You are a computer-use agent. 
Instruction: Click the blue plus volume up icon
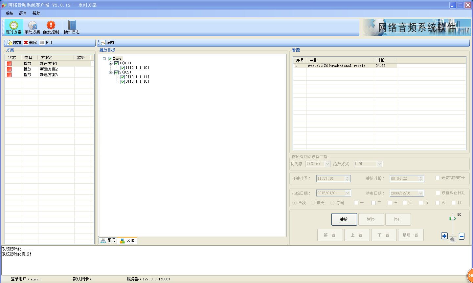pyautogui.click(x=444, y=236)
